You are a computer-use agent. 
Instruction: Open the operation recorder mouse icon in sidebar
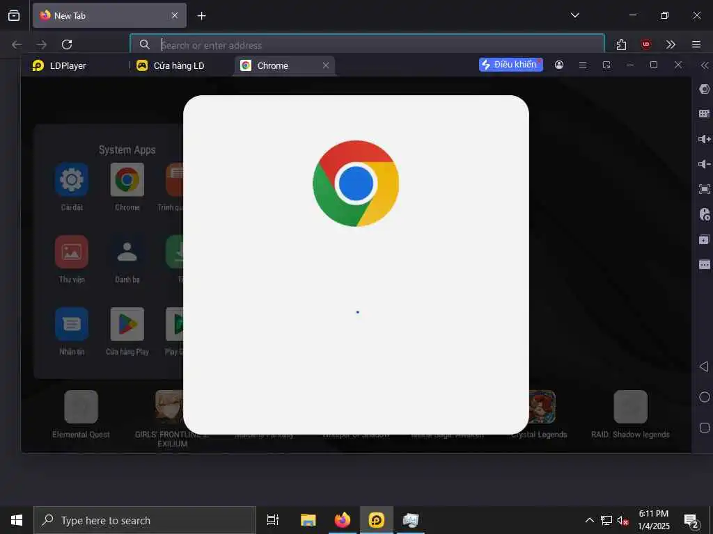point(705,214)
